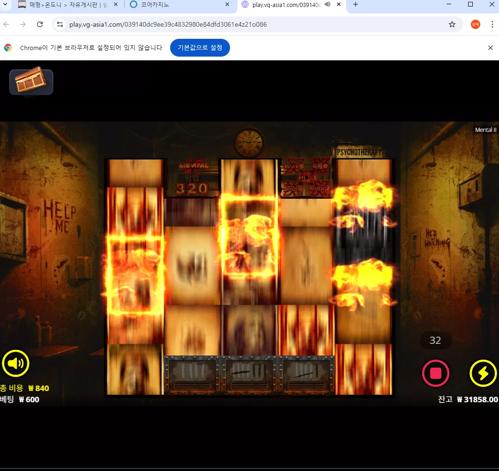Reload the game page
This screenshot has width=499, height=471.
tap(40, 24)
